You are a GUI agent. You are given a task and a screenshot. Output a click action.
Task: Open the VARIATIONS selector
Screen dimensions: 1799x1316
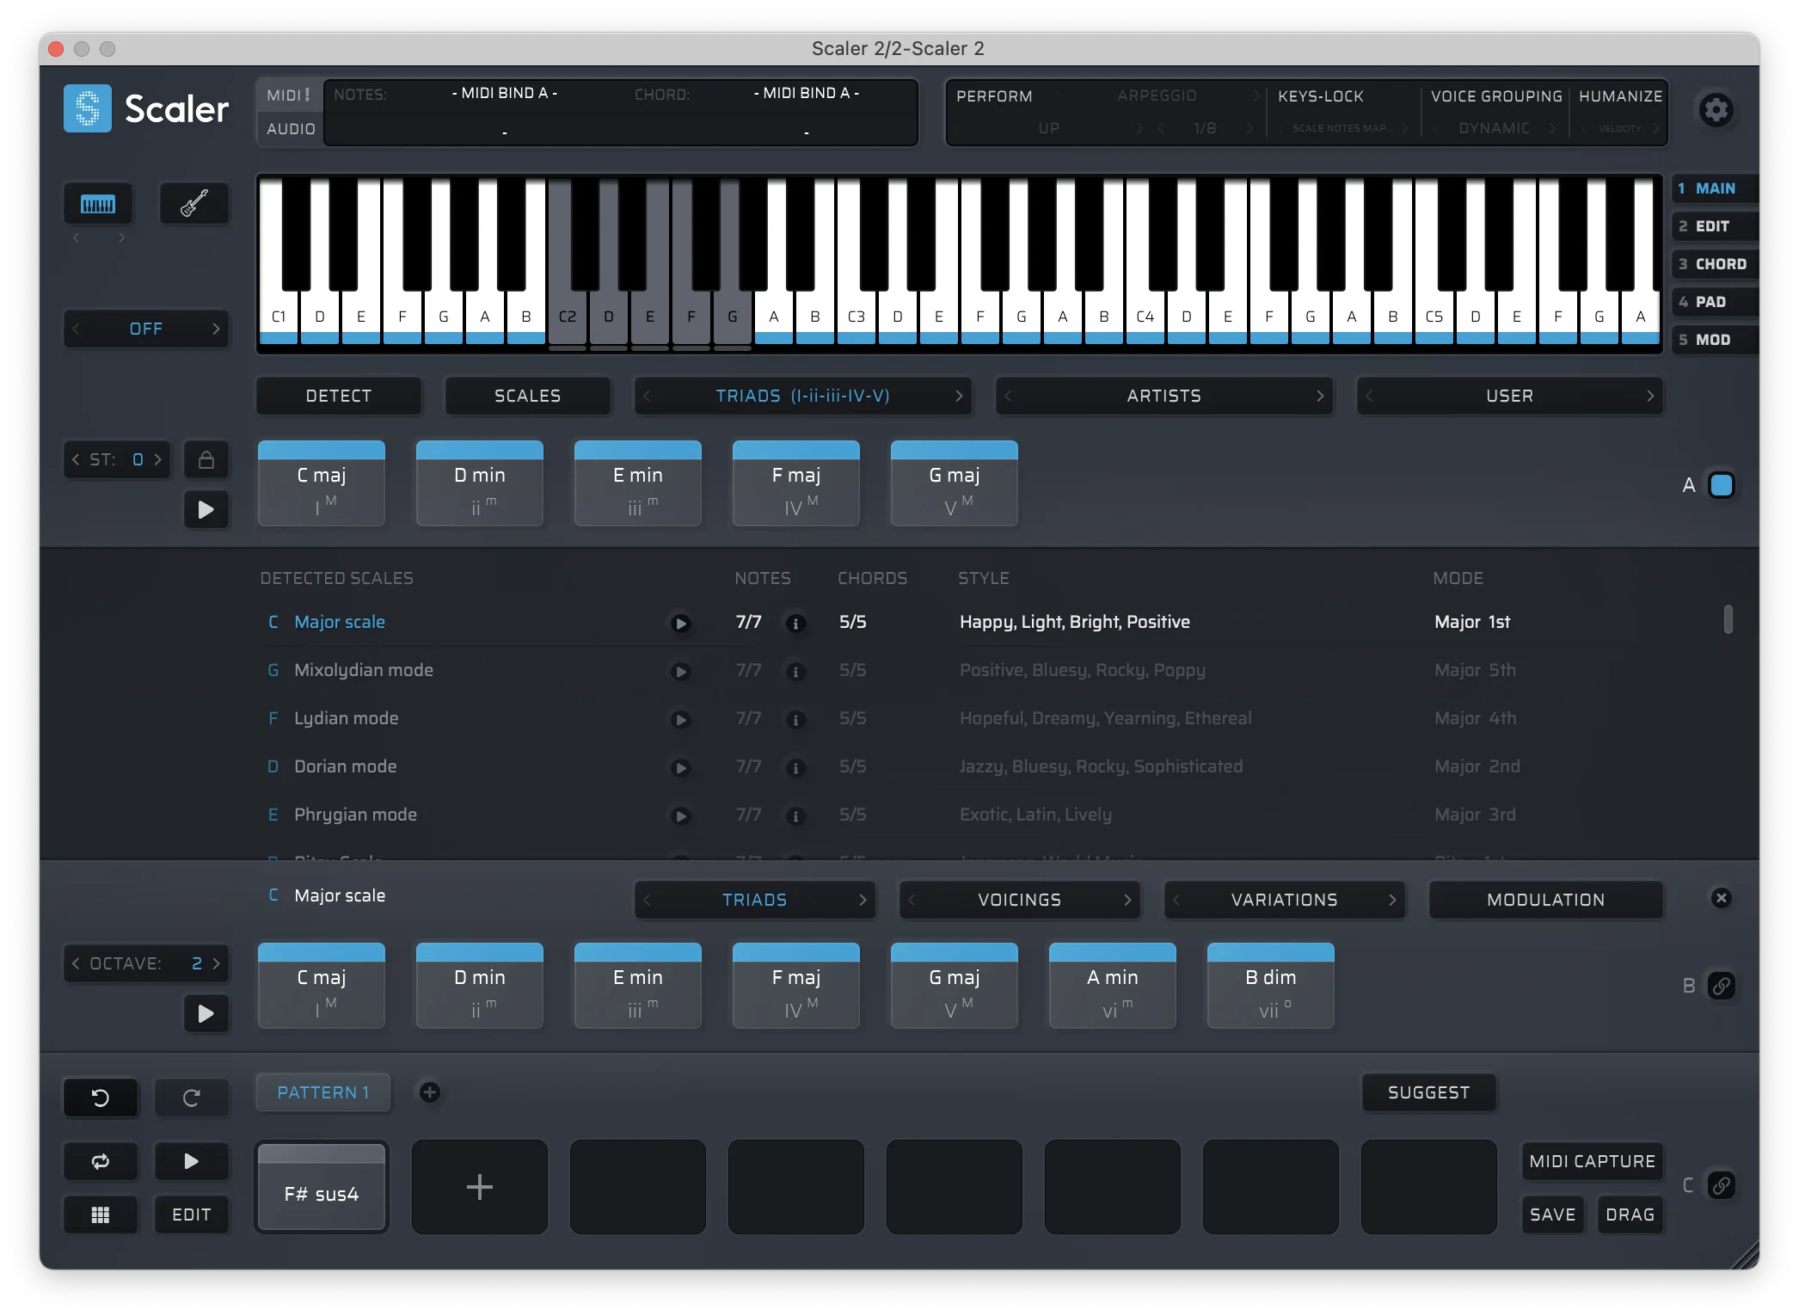(x=1284, y=900)
